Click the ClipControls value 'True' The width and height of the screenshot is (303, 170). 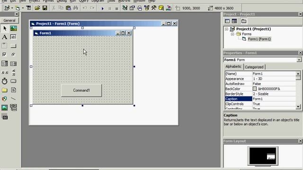256,104
